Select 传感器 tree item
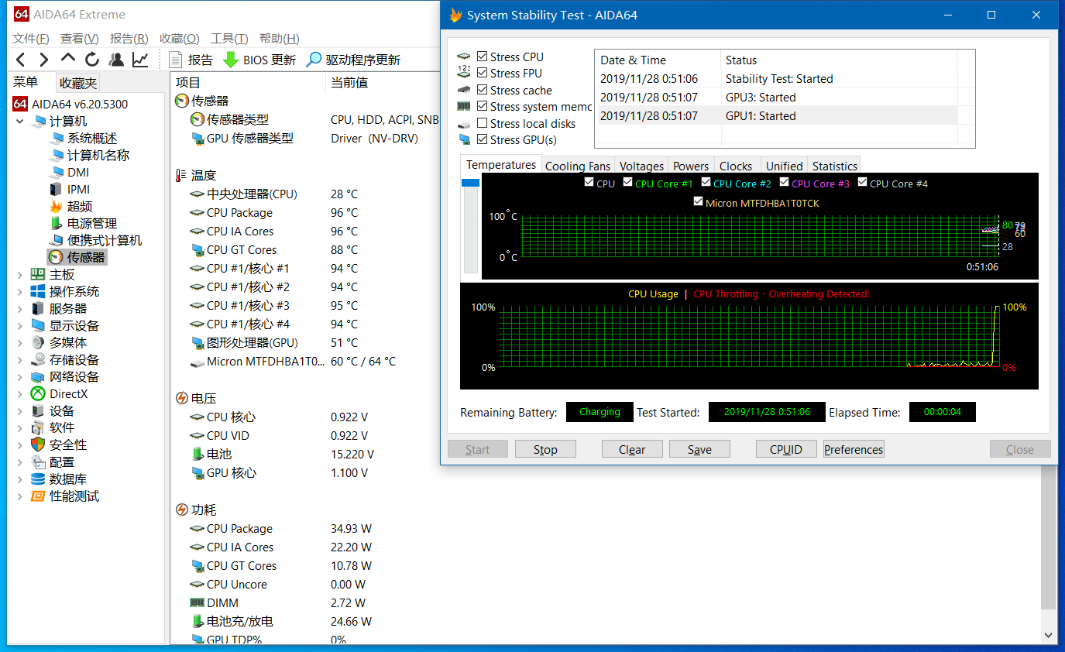The image size is (1065, 652). point(77,257)
